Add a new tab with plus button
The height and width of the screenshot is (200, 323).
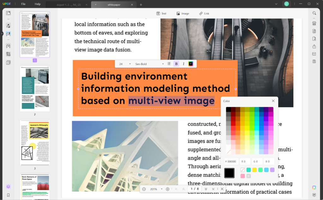[141, 4]
